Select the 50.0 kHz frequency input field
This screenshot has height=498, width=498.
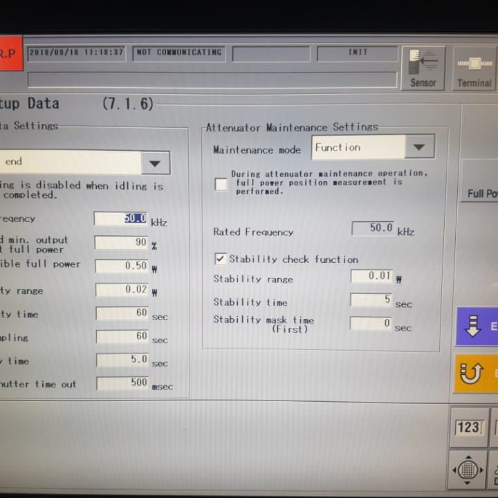click(x=121, y=219)
